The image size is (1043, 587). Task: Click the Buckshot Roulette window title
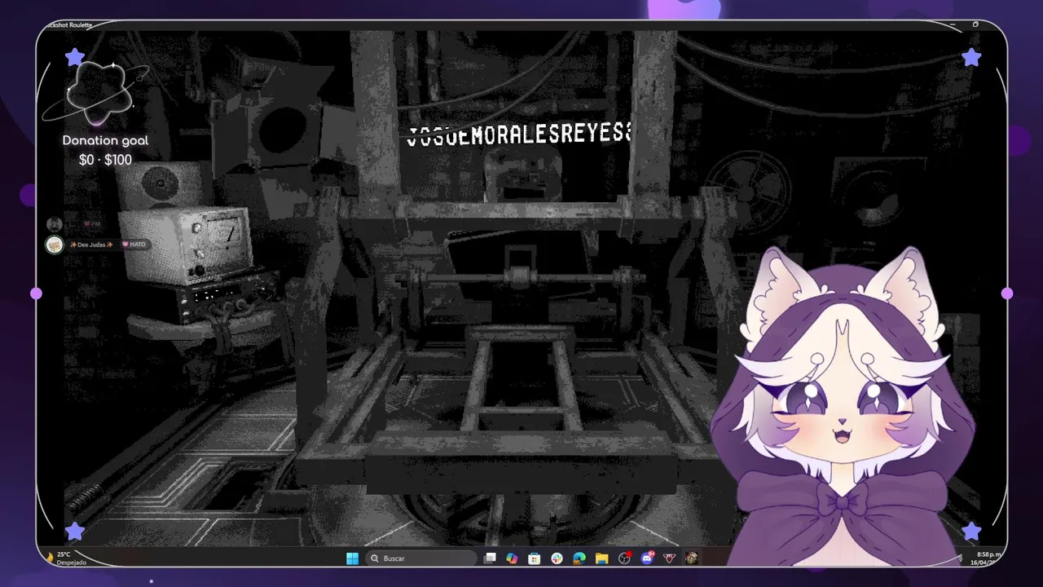pos(68,25)
